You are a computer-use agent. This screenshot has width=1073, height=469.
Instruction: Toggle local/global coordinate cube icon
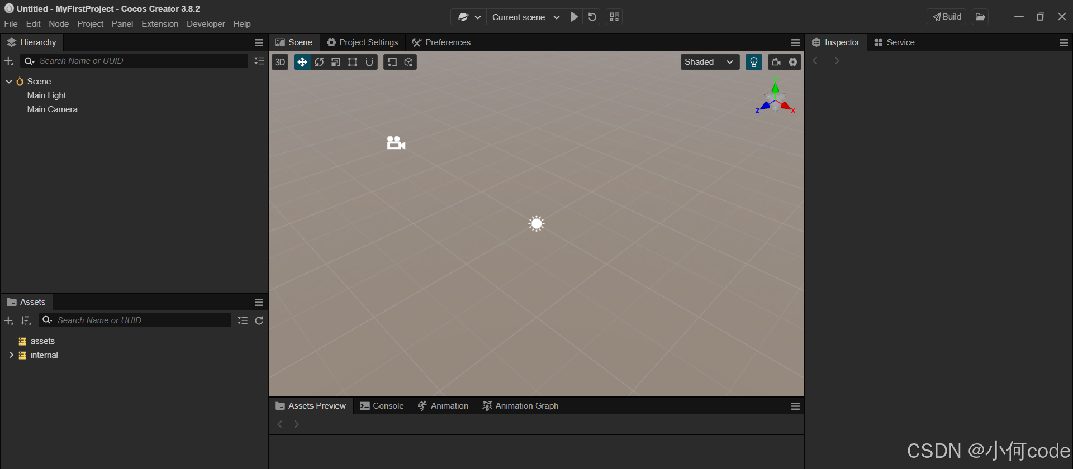[x=409, y=62]
